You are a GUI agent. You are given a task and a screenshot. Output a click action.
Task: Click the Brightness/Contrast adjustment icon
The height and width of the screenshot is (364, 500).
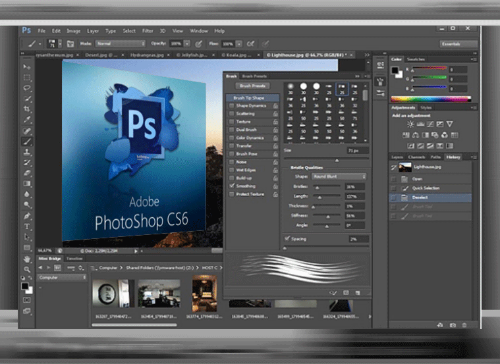point(410,124)
